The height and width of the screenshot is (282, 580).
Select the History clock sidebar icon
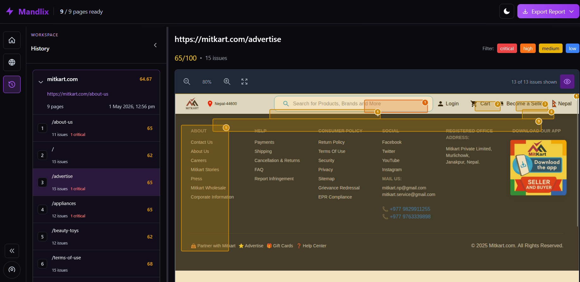12,84
